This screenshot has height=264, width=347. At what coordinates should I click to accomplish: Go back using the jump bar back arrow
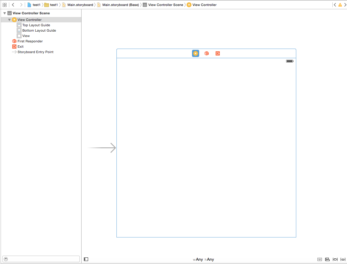[x=13, y=5]
